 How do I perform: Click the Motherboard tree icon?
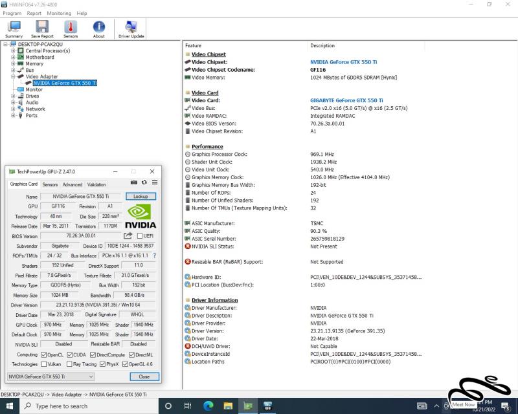[x=21, y=57]
